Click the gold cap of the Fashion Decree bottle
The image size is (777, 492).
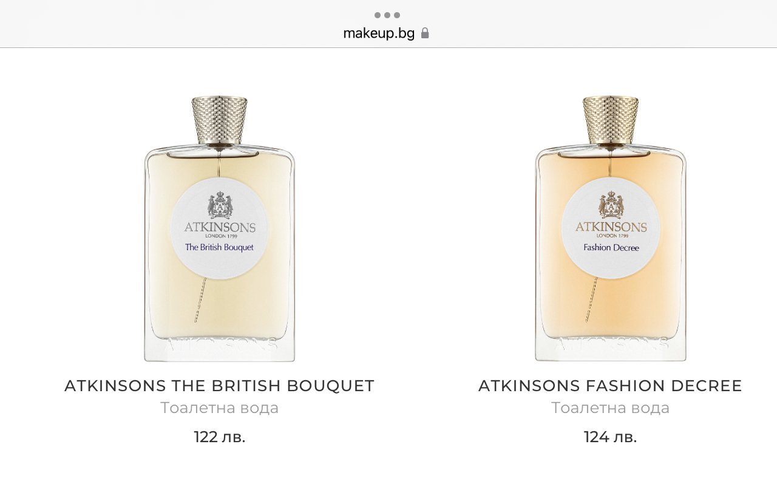click(x=611, y=120)
